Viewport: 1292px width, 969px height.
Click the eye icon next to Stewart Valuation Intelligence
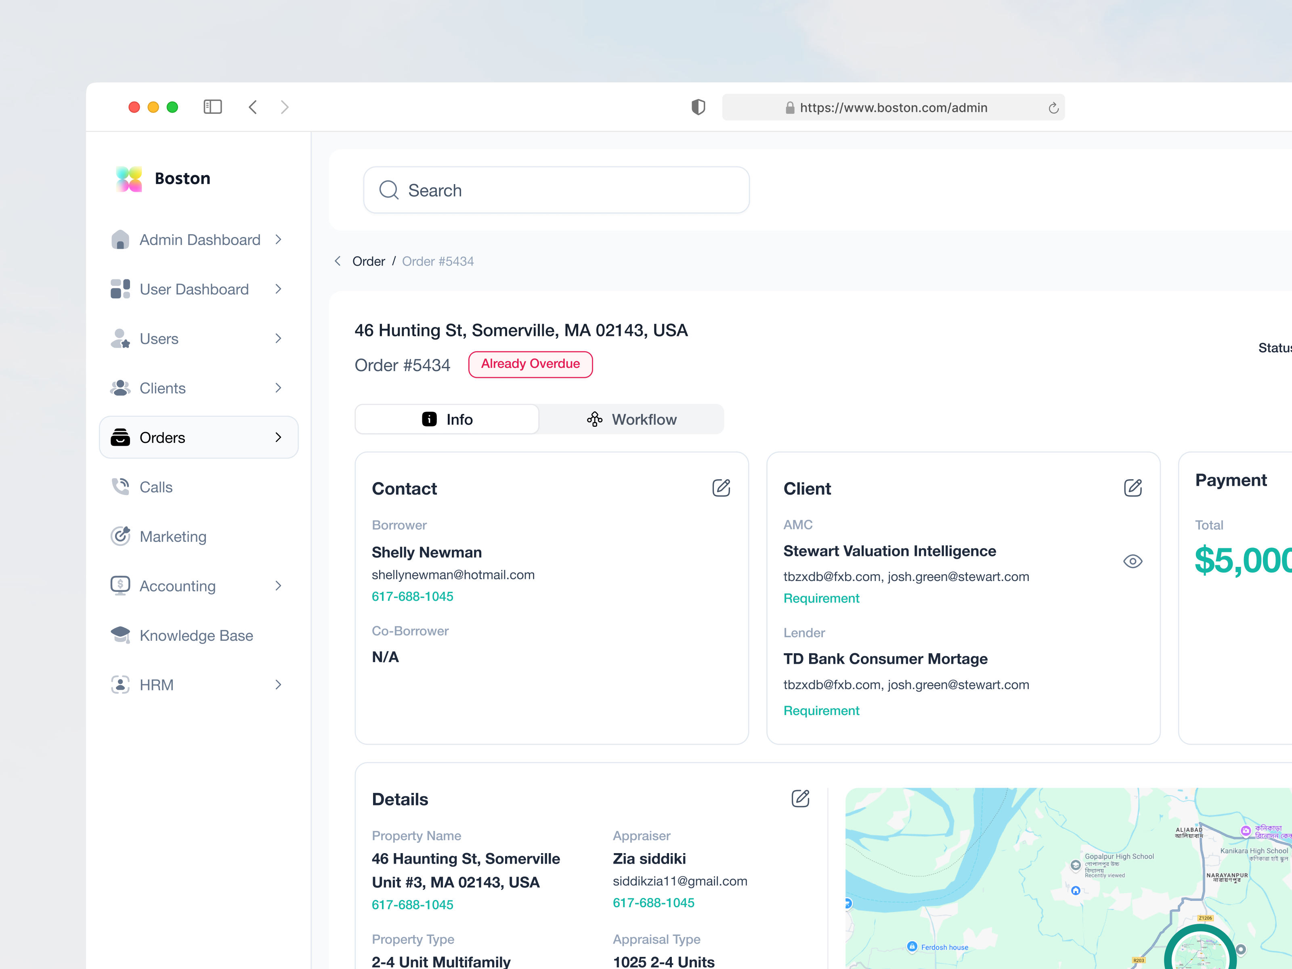click(1133, 561)
